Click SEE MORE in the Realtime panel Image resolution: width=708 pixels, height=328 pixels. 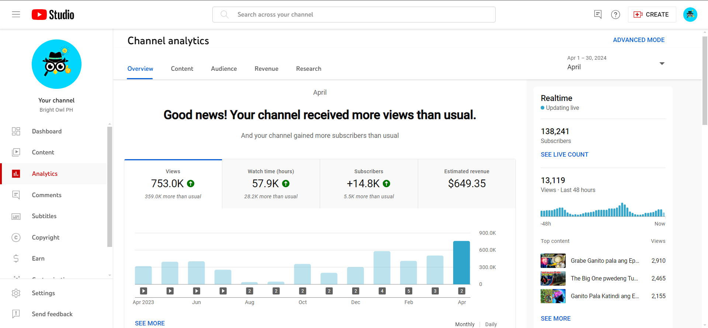[x=556, y=318]
